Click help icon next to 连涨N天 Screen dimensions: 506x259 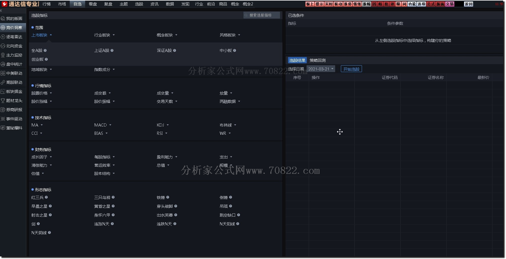click(x=112, y=224)
